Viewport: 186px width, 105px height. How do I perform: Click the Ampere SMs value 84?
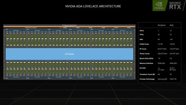[159, 39]
